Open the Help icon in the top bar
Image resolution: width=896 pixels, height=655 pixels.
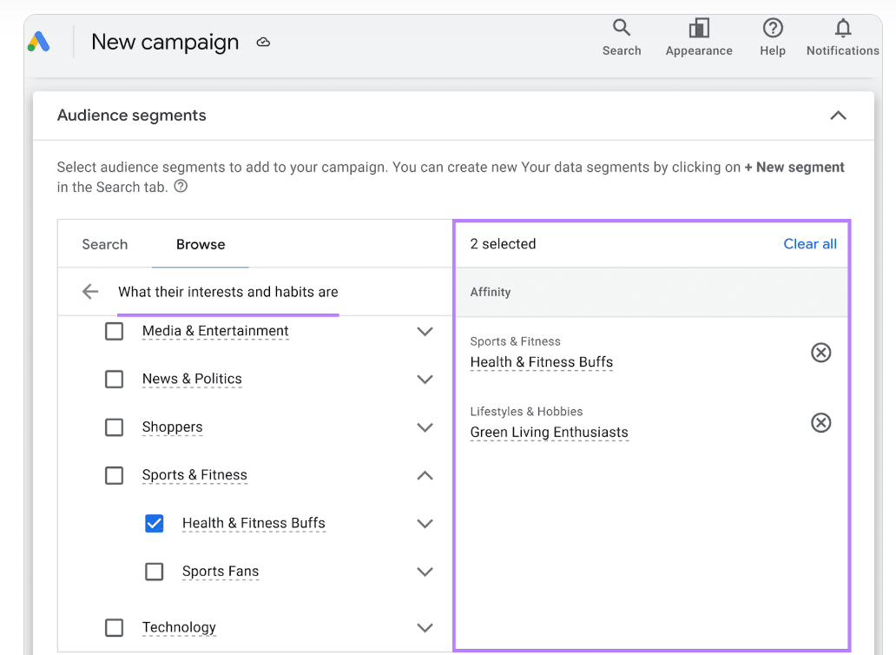(772, 35)
